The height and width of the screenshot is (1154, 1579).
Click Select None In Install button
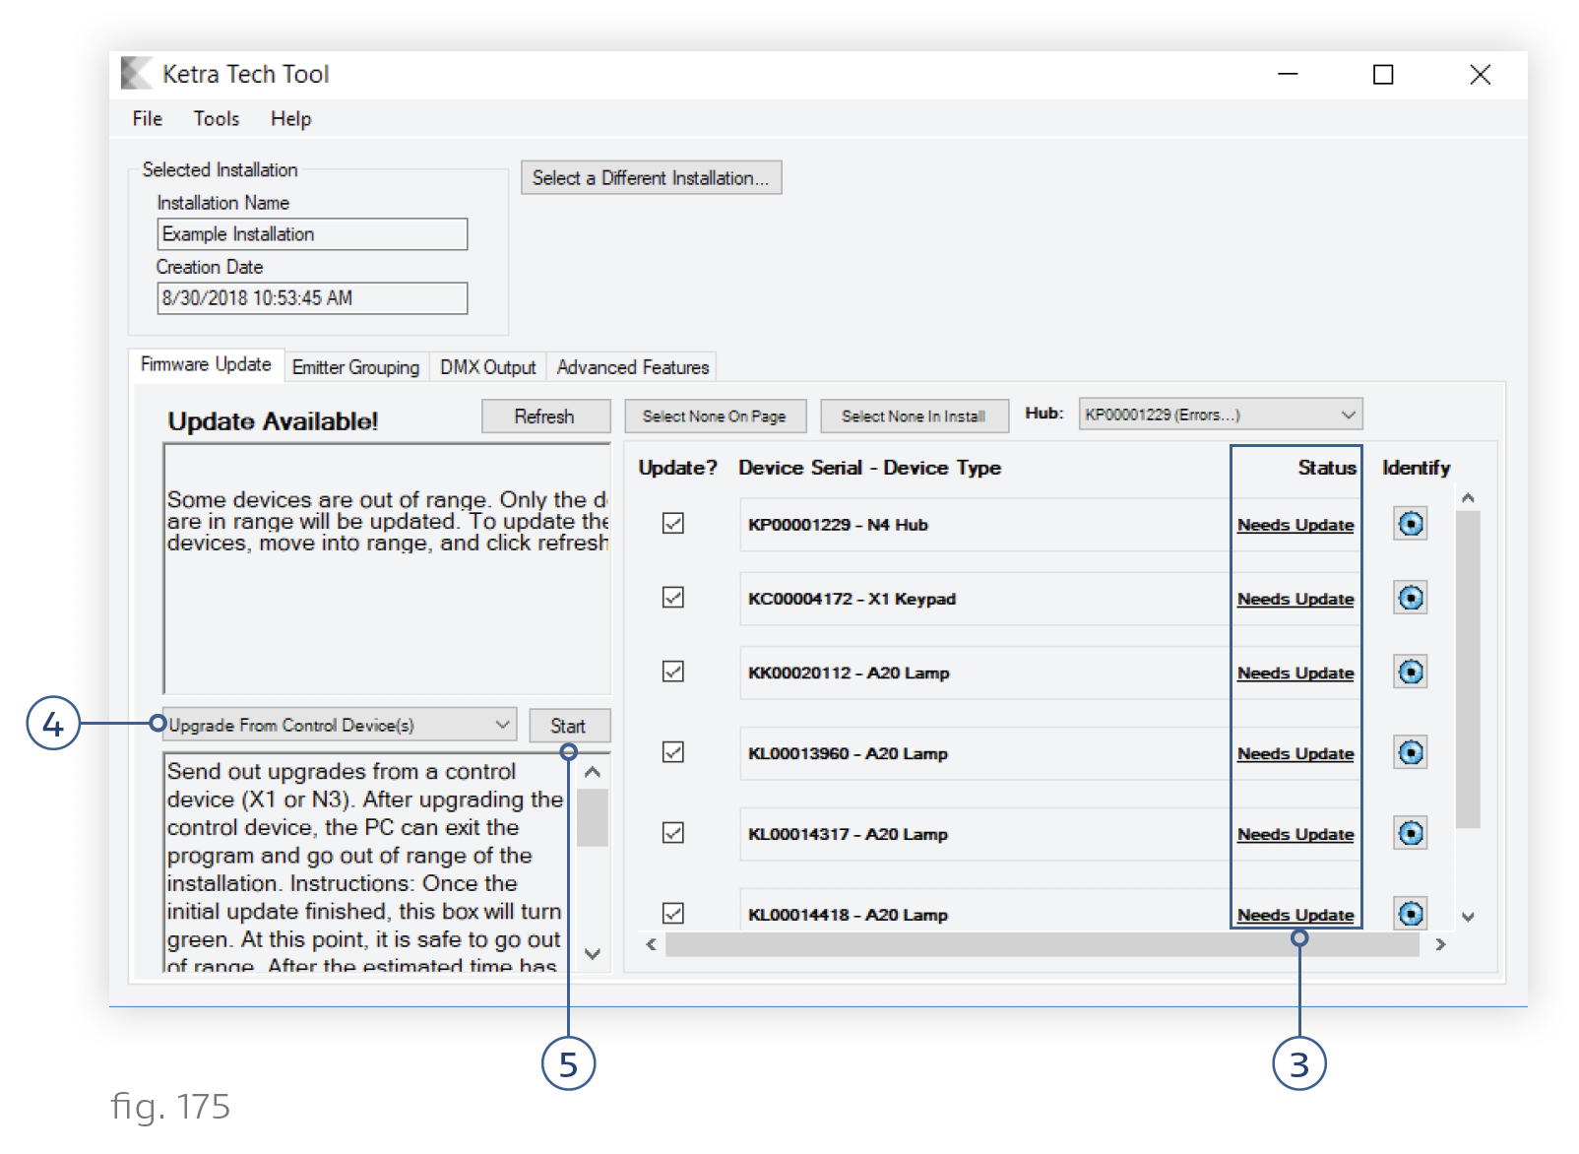[x=915, y=417]
